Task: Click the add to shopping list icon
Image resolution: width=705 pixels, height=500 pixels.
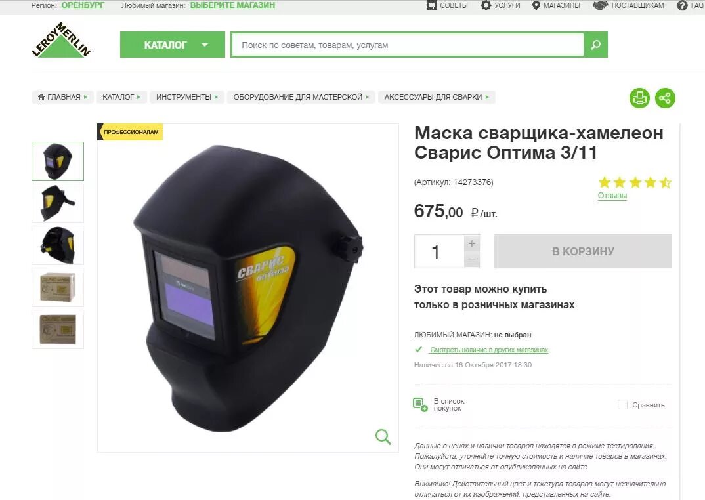Action: tap(420, 404)
